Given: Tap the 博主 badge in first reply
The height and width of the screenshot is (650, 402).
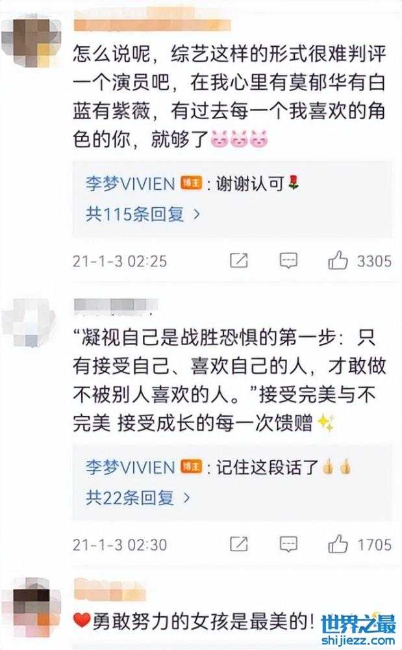Looking at the screenshot, I should (191, 183).
